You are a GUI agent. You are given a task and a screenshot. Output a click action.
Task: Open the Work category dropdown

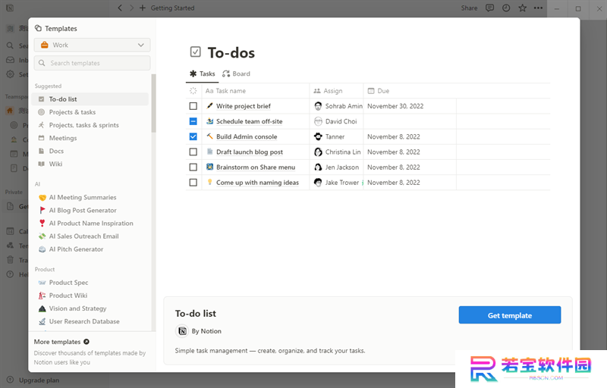tap(92, 45)
